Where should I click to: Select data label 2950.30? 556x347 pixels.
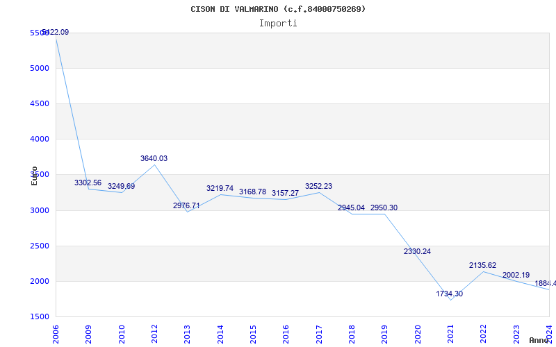pos(384,208)
